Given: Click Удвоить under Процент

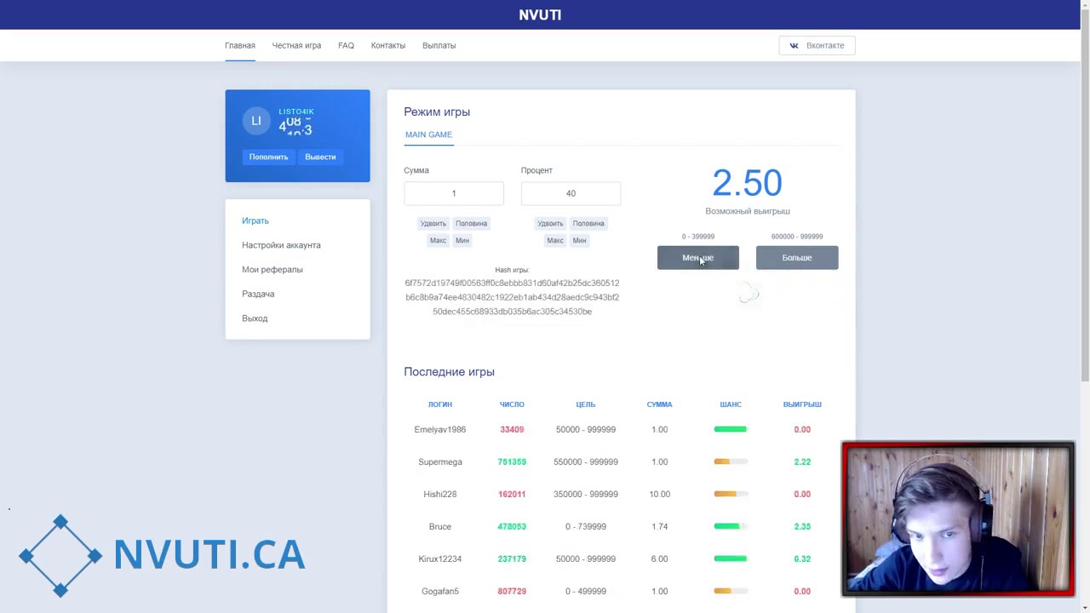Looking at the screenshot, I should [x=550, y=224].
